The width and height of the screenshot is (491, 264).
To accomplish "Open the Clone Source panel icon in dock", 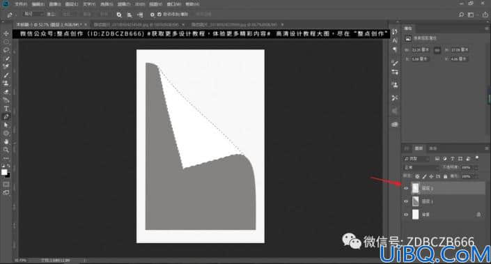I will coord(395,85).
